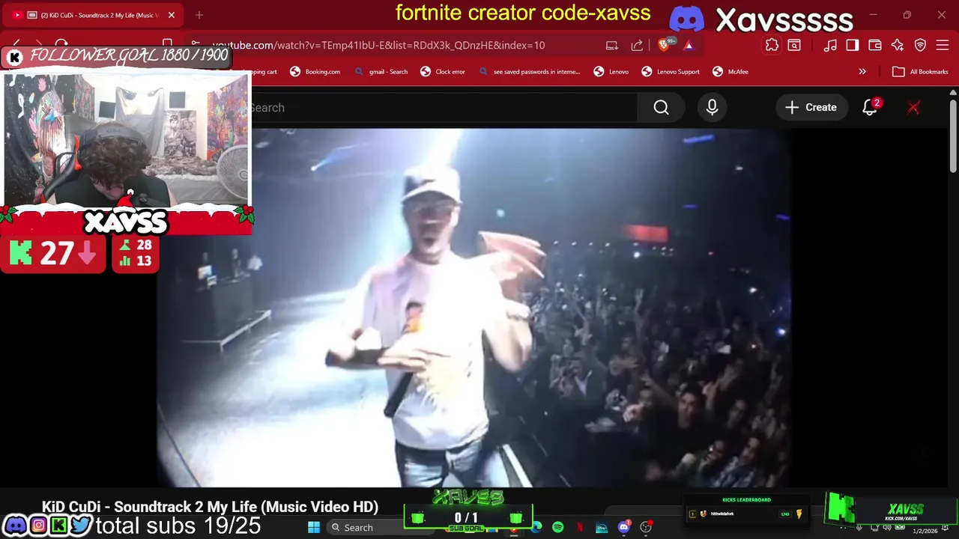Open the Brave Wallet icon
This screenshot has width=959, height=539.
875,45
